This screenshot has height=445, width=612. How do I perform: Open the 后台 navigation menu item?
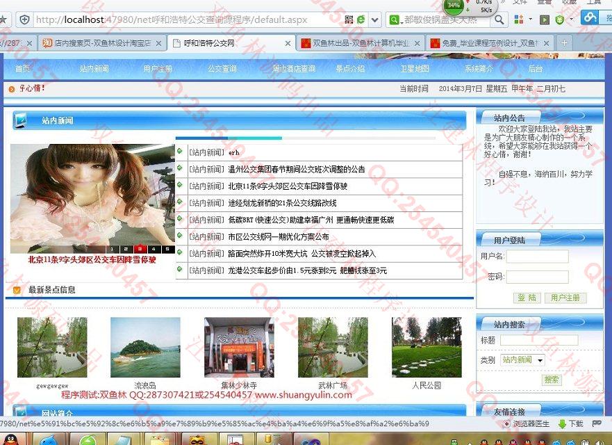[536, 69]
